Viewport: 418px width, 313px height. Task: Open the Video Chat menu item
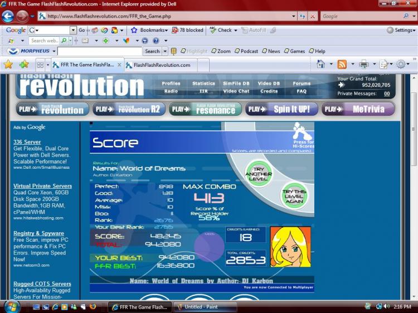[x=236, y=91]
